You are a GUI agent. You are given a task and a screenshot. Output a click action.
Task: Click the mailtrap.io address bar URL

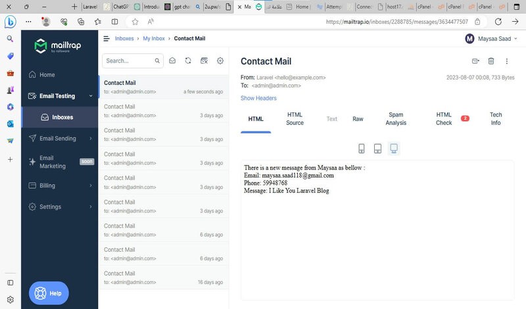pyautogui.click(x=397, y=22)
